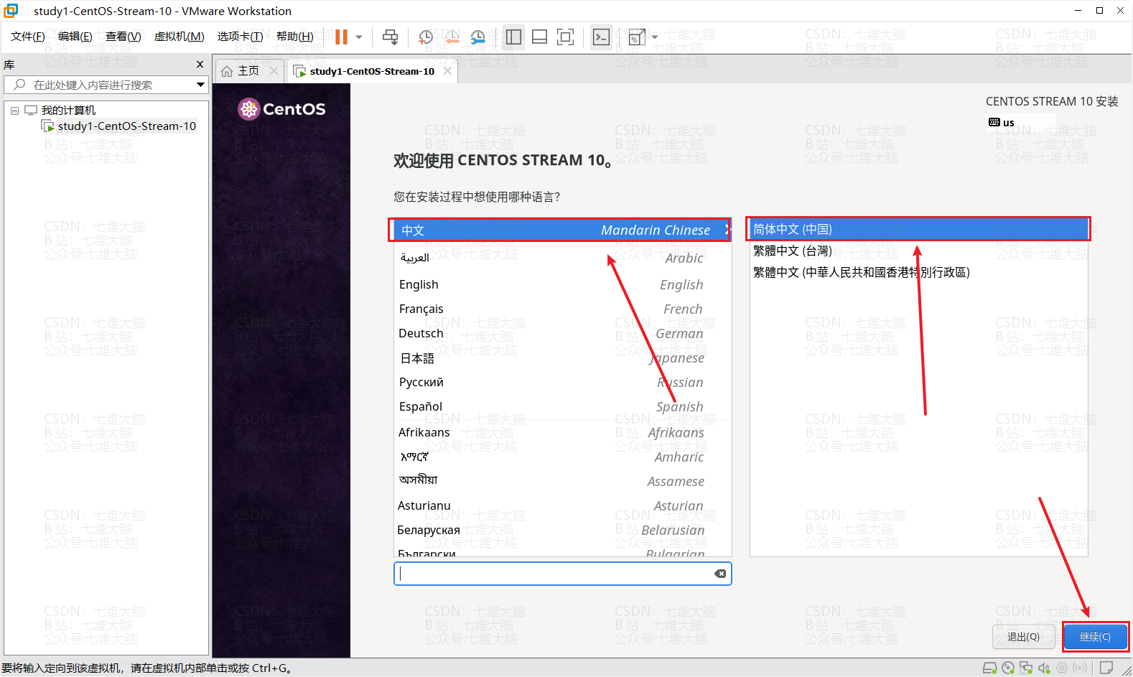Open the library search dropdown arrow
1133x677 pixels.
pyautogui.click(x=200, y=85)
